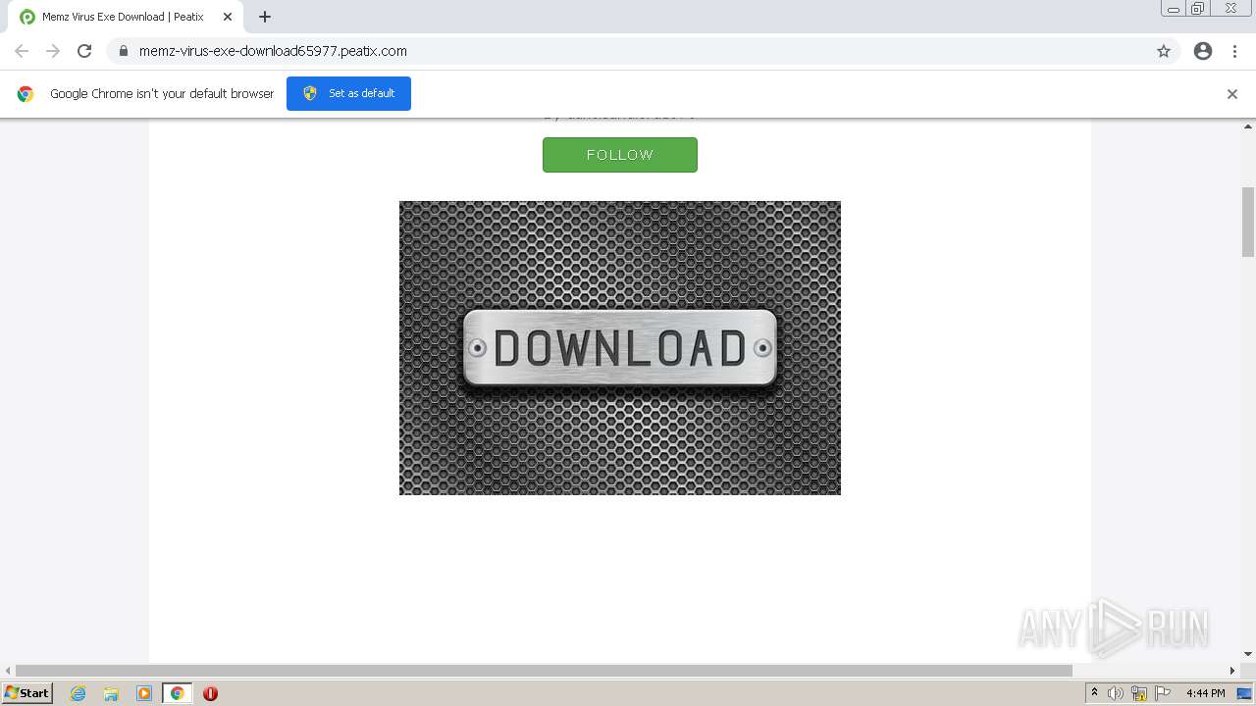The image size is (1256, 706).
Task: Reload the current page
Action: coord(84,51)
